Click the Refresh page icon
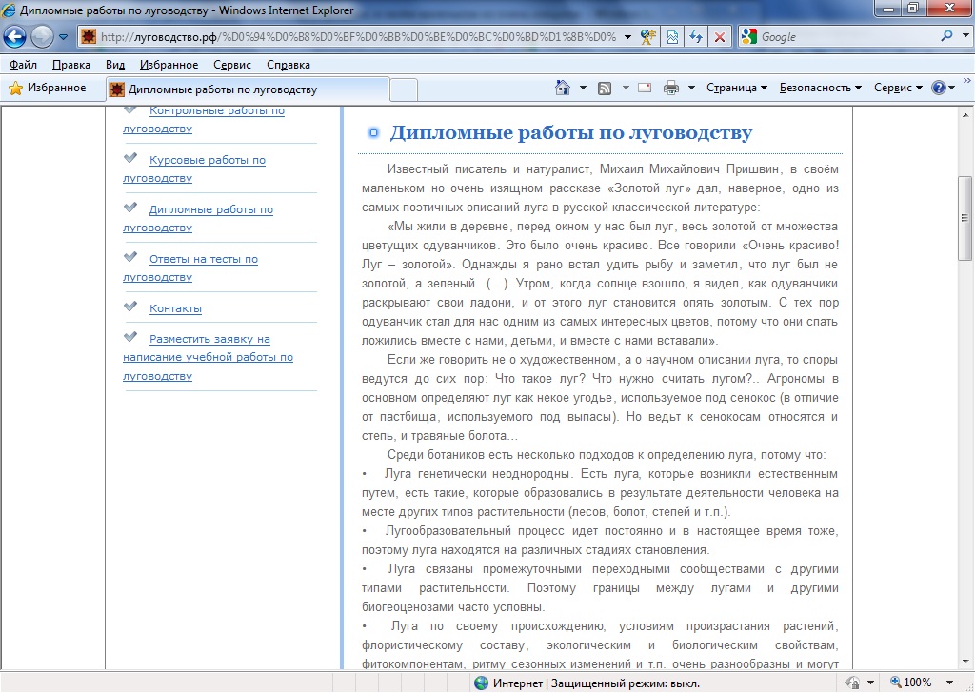 coord(696,37)
